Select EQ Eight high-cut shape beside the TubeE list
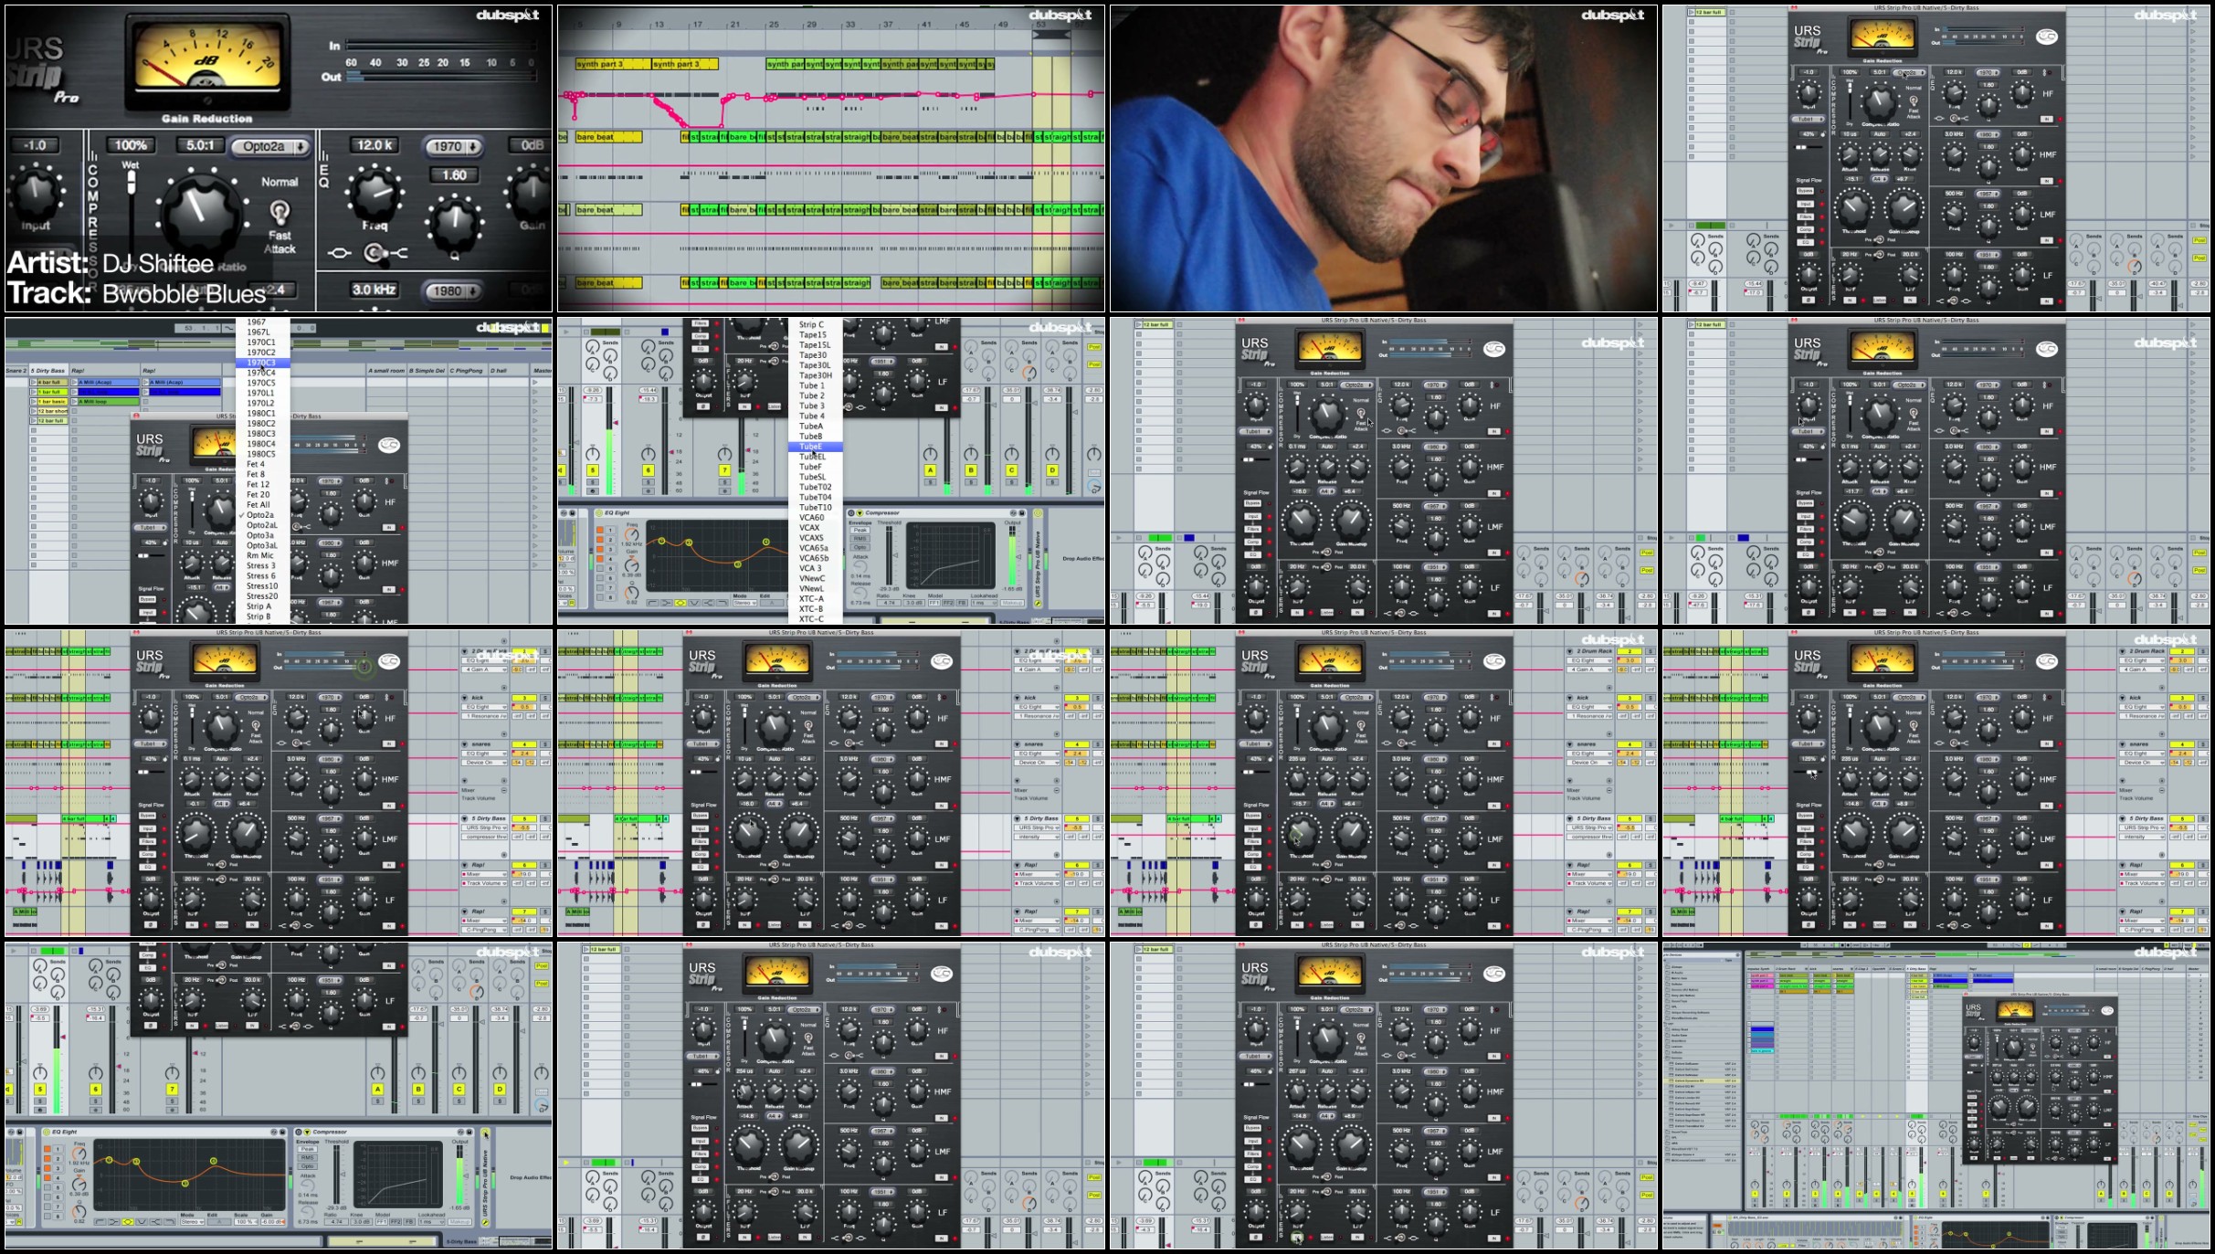This screenshot has height=1254, width=2215. point(723,603)
